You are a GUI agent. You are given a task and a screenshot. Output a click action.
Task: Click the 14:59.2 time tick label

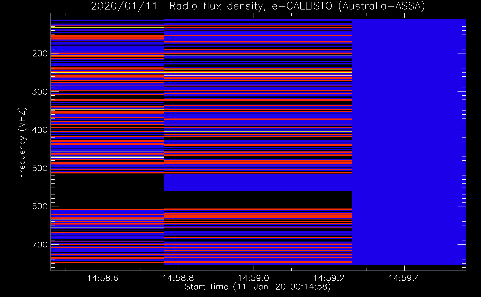(x=329, y=278)
